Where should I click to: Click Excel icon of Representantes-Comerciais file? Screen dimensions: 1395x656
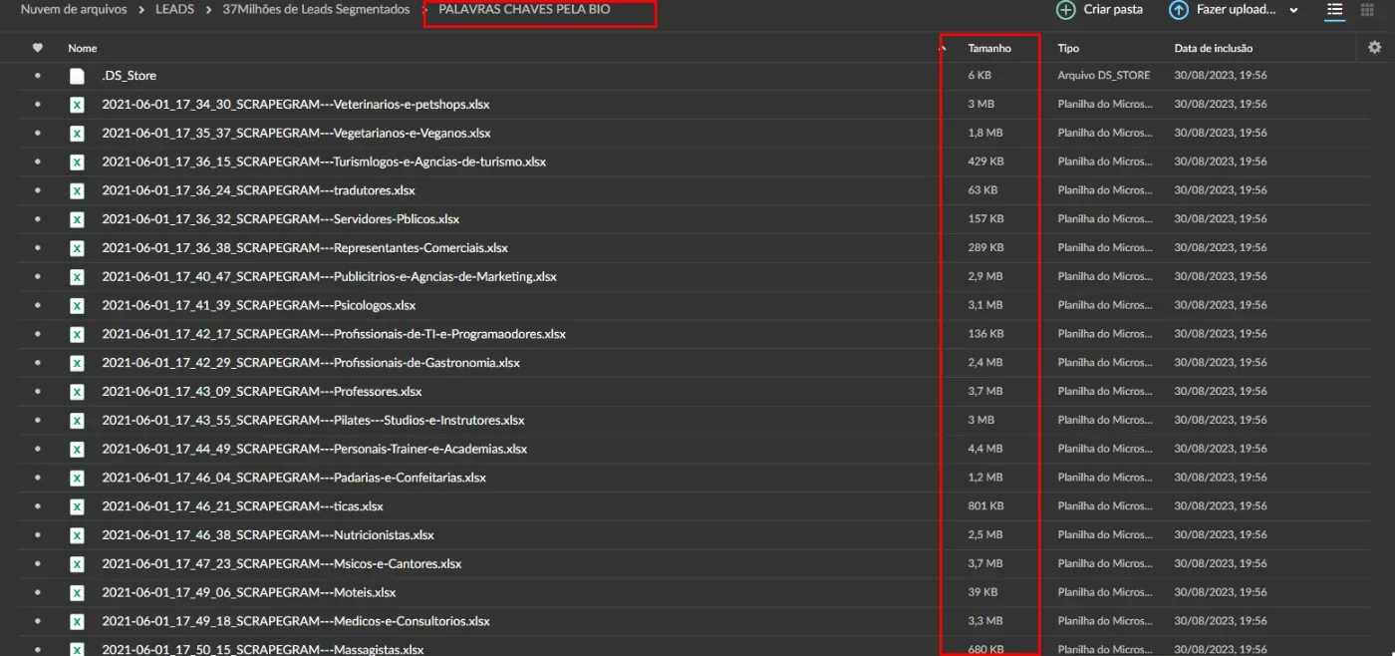77,248
